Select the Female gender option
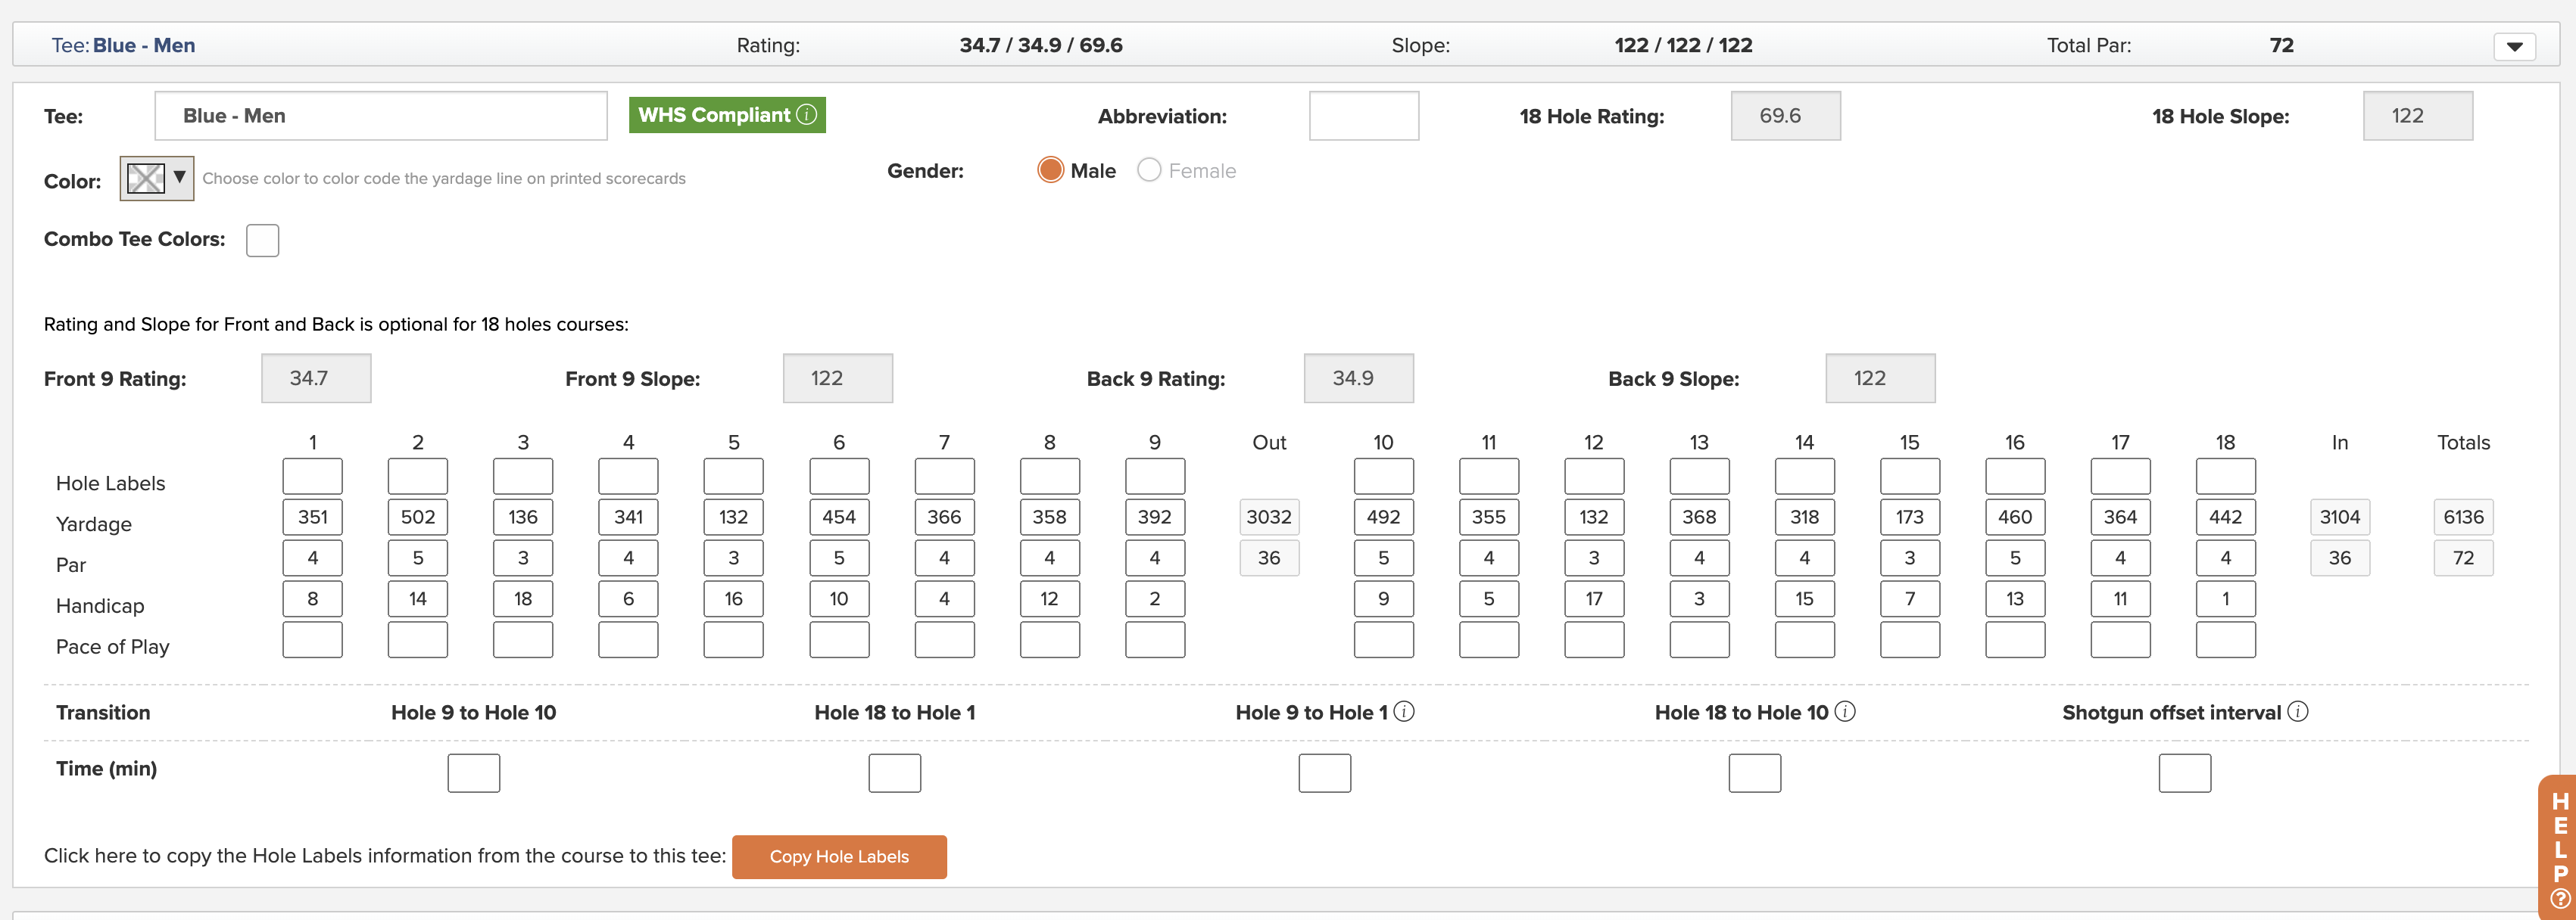 (1149, 169)
